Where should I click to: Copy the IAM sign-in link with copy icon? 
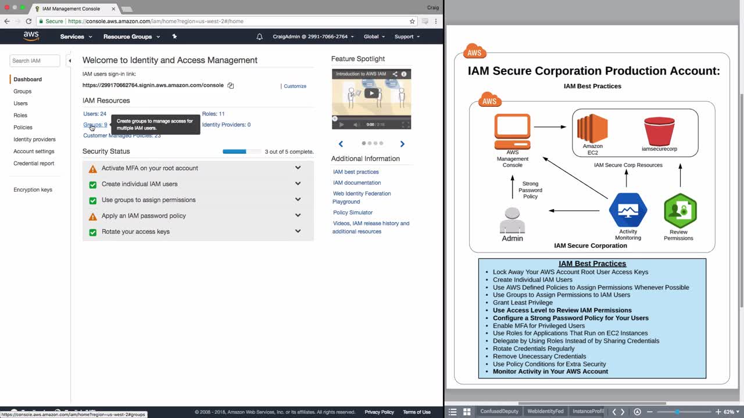coord(231,85)
